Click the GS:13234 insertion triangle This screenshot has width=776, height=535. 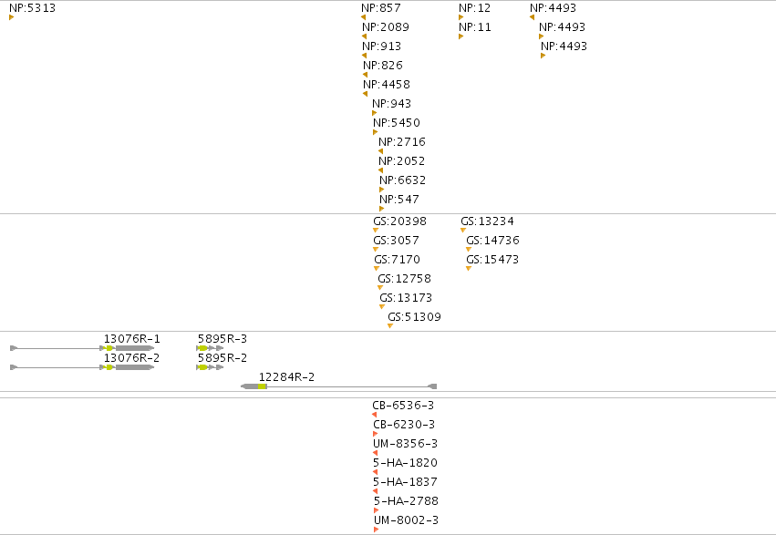(x=463, y=231)
